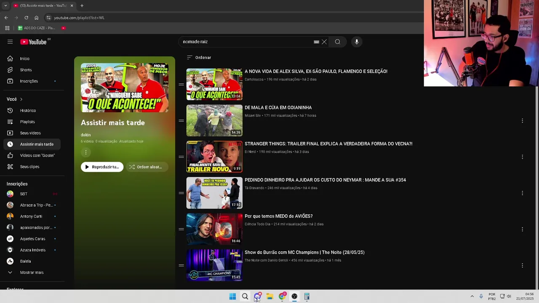Open The Noite com Danilo Gentili channel
The width and height of the screenshot is (539, 303).
pyautogui.click(x=266, y=260)
